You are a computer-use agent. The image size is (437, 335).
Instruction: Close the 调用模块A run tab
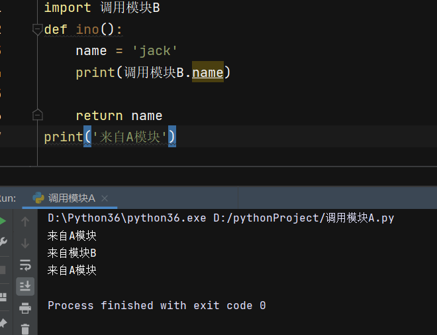105,198
